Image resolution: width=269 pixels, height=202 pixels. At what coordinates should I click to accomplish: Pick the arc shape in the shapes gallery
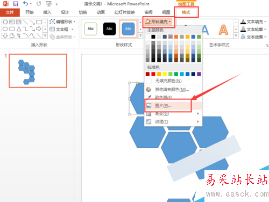tap(26, 35)
